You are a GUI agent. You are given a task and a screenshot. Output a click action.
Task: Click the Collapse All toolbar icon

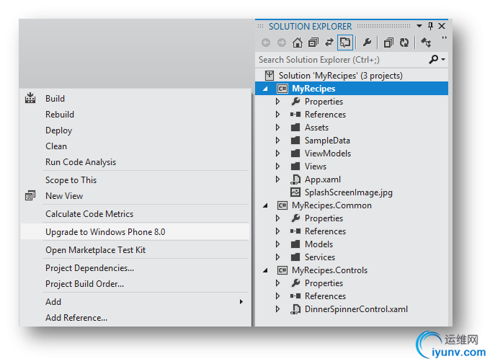click(388, 43)
